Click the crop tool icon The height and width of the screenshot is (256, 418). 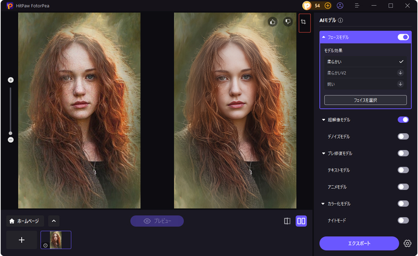(x=304, y=22)
